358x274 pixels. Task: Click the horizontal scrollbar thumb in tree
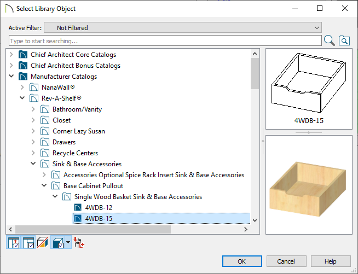(x=93, y=229)
